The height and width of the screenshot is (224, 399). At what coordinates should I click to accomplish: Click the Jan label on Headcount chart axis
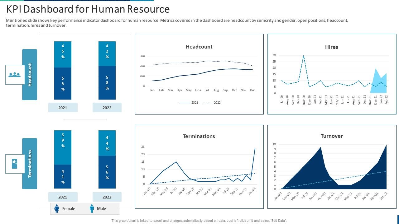pyautogui.click(x=152, y=90)
